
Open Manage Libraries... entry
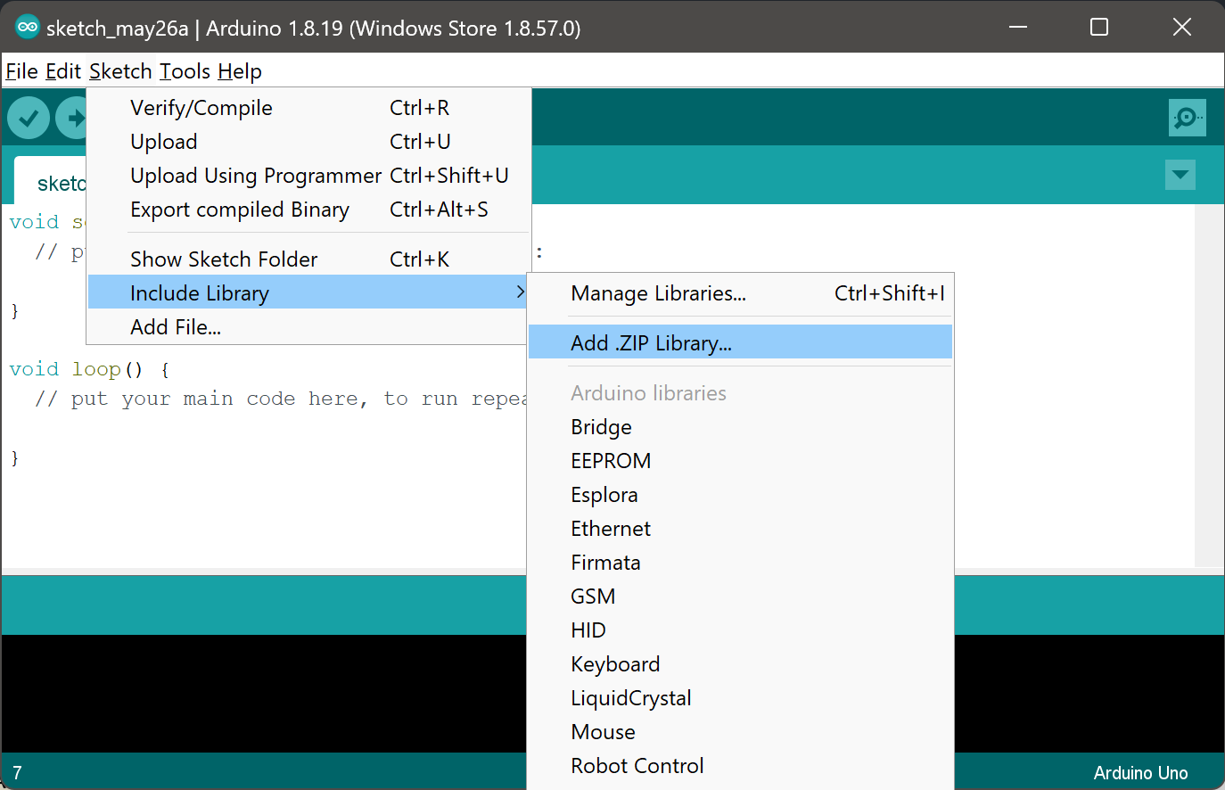[740, 293]
